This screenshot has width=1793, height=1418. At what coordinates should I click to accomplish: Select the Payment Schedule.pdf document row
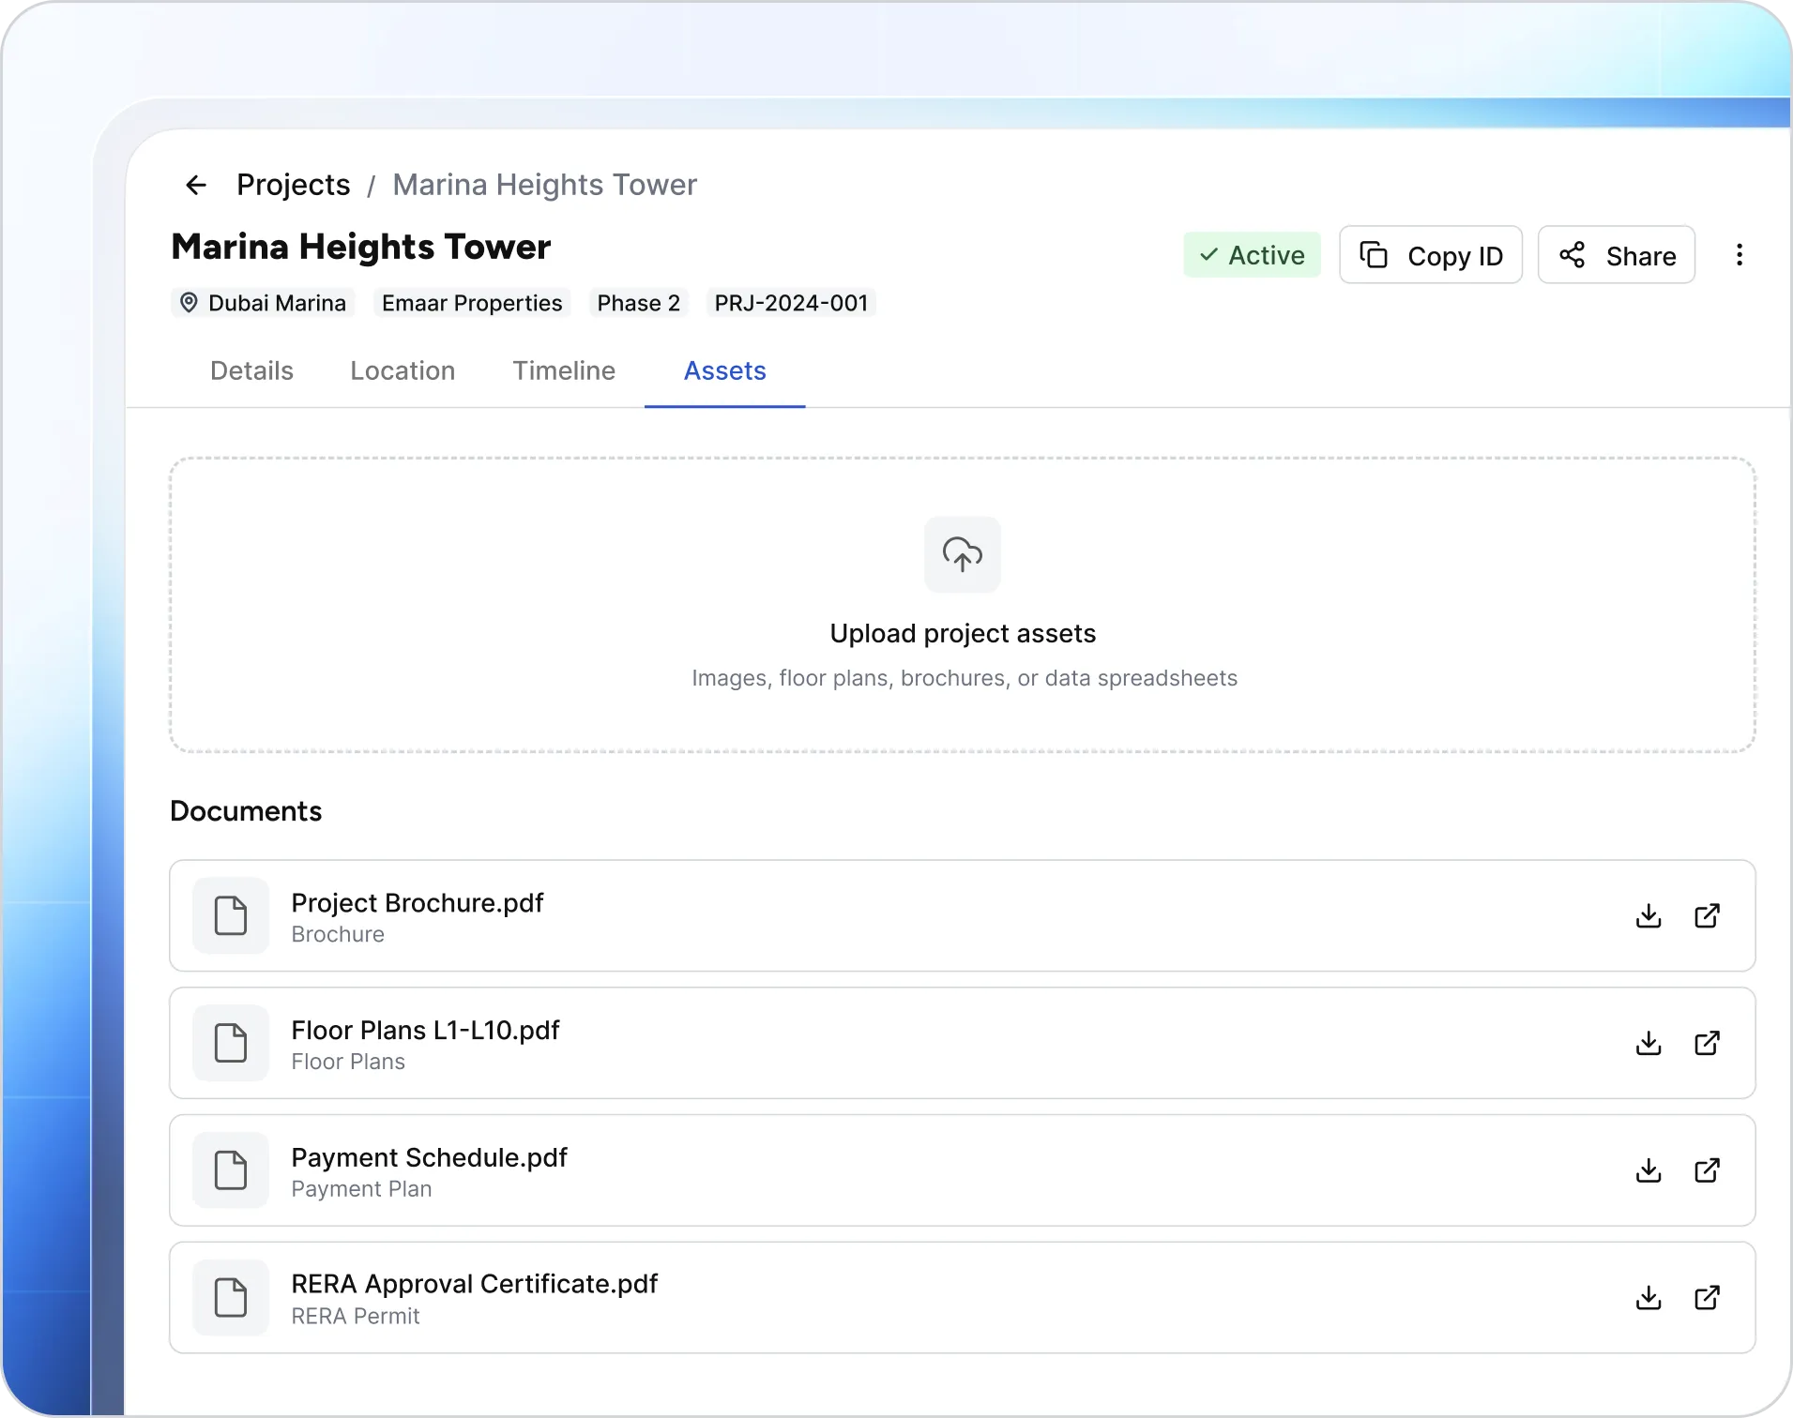click(963, 1170)
